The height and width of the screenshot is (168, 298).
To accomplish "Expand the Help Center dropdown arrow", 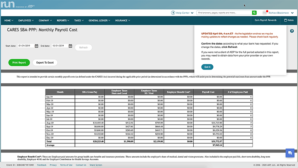I will click(192, 13).
